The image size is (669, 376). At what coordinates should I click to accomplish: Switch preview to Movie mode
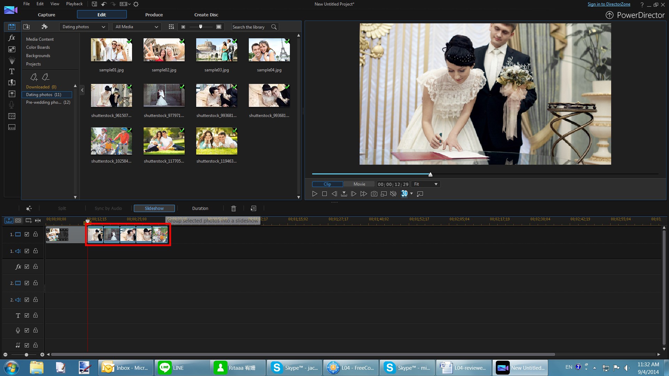point(359,184)
